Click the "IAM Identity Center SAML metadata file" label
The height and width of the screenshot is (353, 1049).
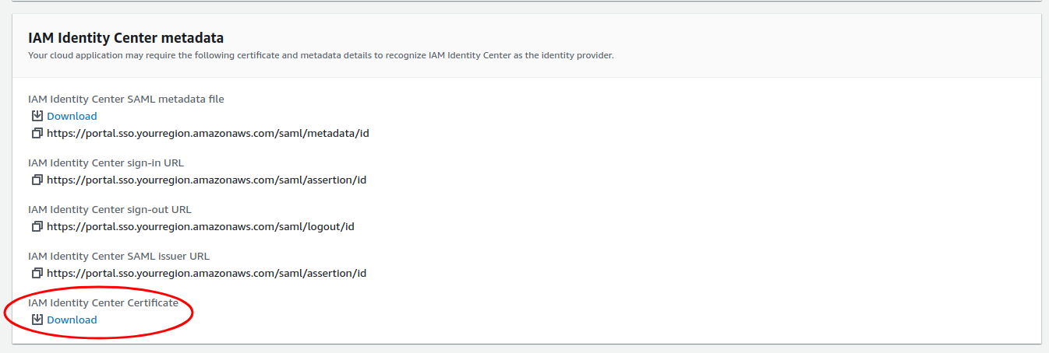(126, 99)
